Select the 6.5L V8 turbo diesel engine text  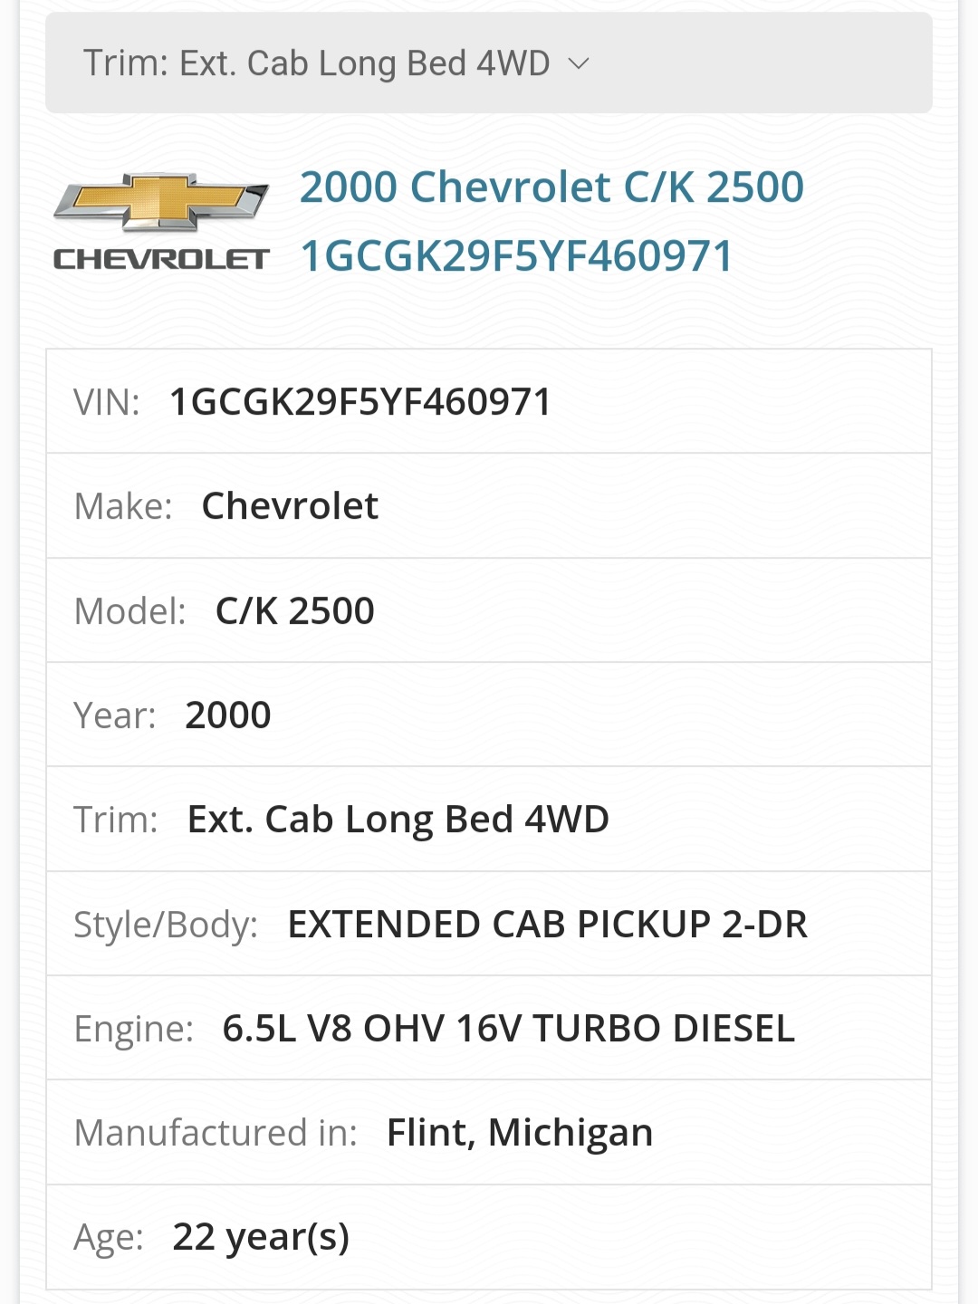tap(508, 1029)
